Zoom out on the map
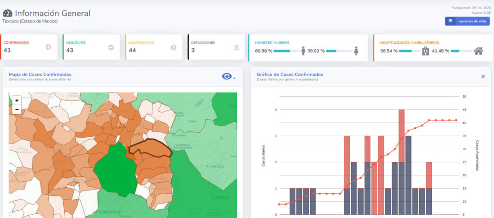494x218 pixels. (x=17, y=109)
